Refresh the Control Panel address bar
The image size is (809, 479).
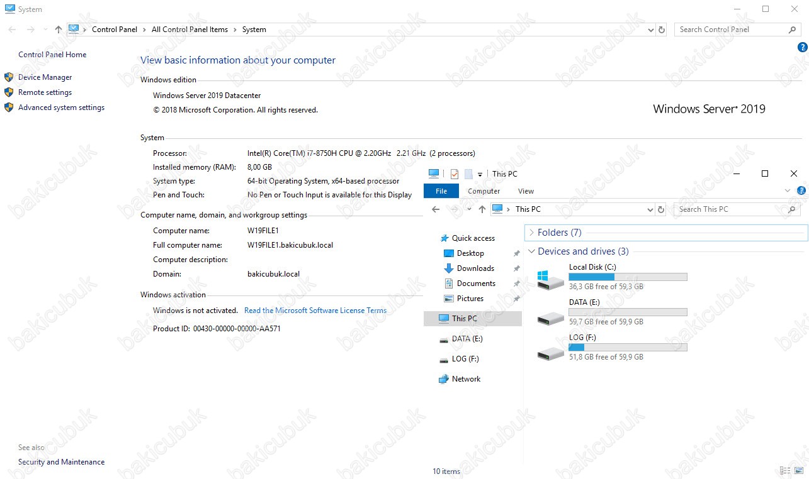point(661,30)
